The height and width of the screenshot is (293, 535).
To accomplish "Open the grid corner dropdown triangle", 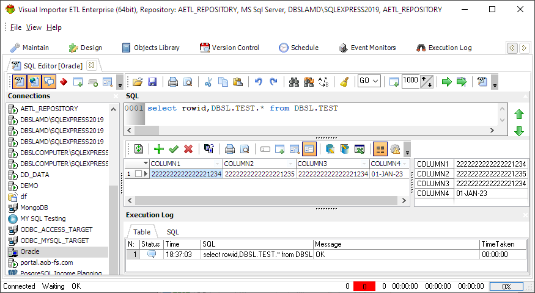I will click(146, 164).
